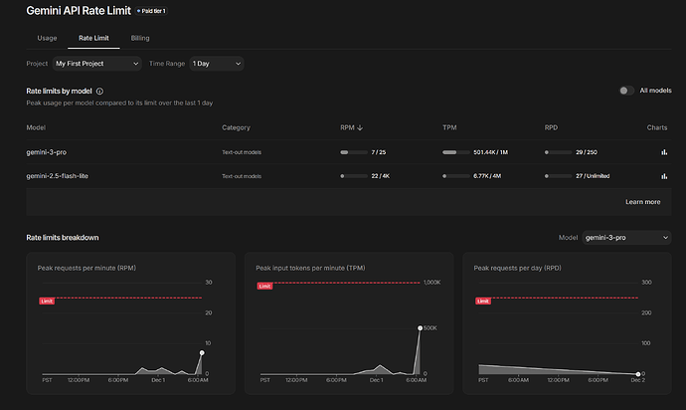Viewport: 686px width, 410px height.
Task: Click the 500K peak point on TPM chart
Action: (x=420, y=327)
